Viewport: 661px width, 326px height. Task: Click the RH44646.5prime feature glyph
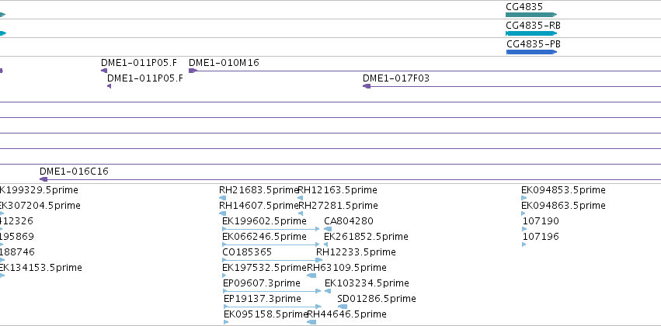coord(311,322)
